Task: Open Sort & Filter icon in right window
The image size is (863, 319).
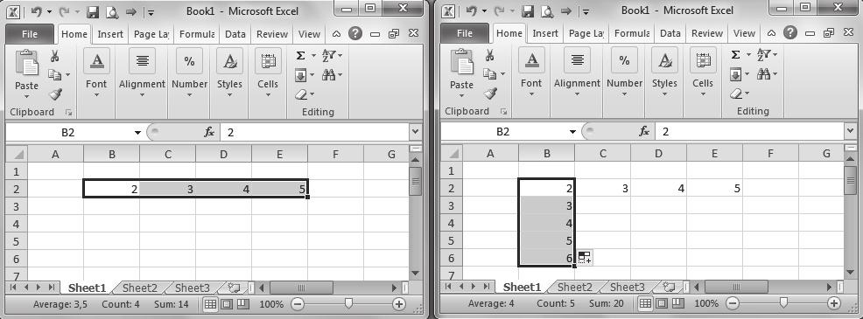Action: click(764, 55)
